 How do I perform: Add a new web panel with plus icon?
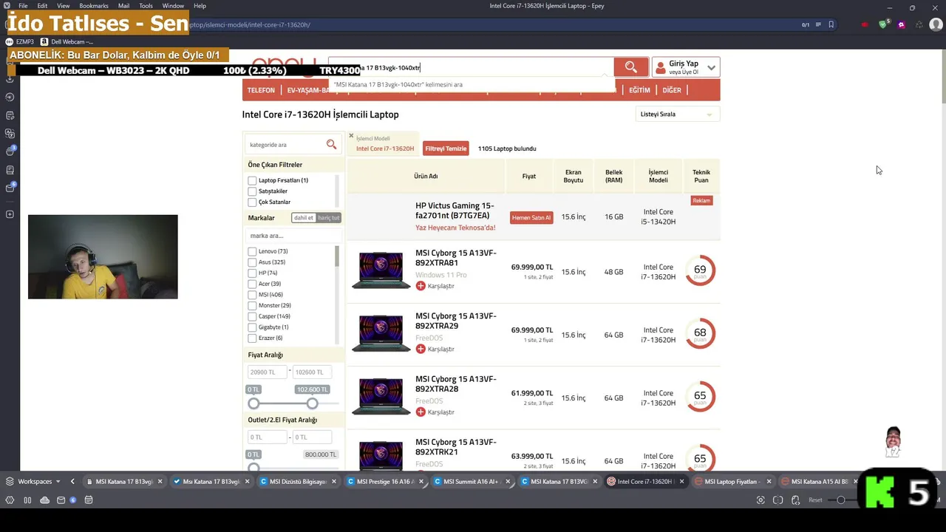click(10, 214)
